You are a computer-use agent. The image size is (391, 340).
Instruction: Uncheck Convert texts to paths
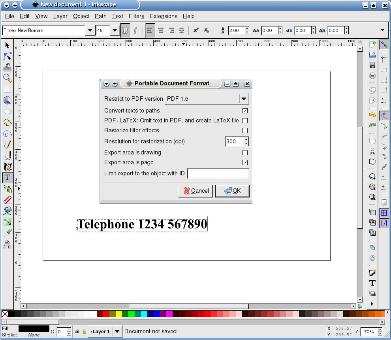click(245, 111)
